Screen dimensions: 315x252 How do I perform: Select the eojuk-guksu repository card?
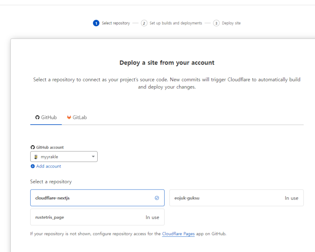pos(236,198)
